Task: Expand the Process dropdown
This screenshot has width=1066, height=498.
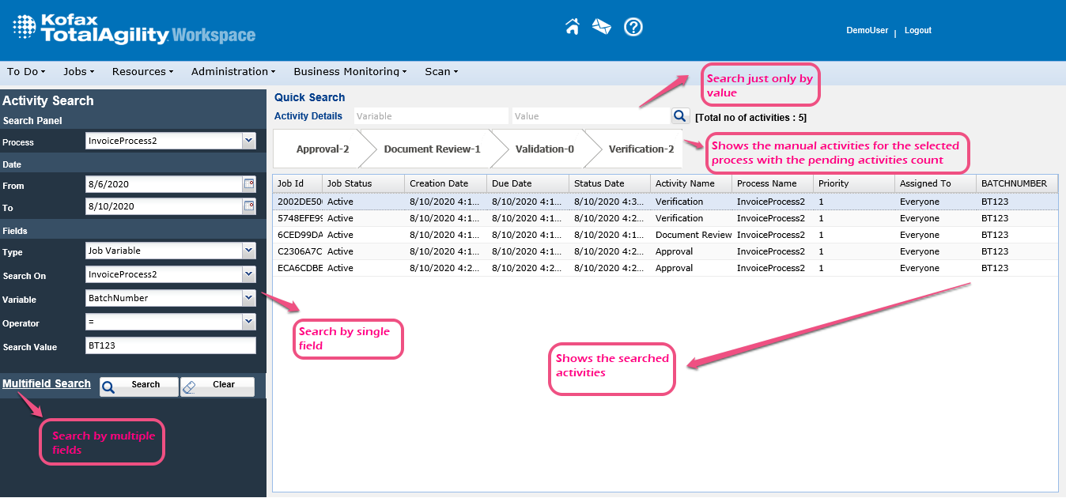Action: [249, 141]
